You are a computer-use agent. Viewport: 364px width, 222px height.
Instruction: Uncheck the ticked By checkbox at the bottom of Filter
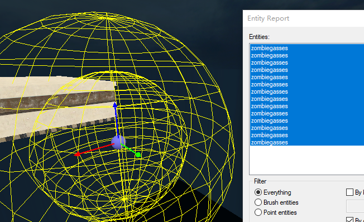[x=349, y=220]
